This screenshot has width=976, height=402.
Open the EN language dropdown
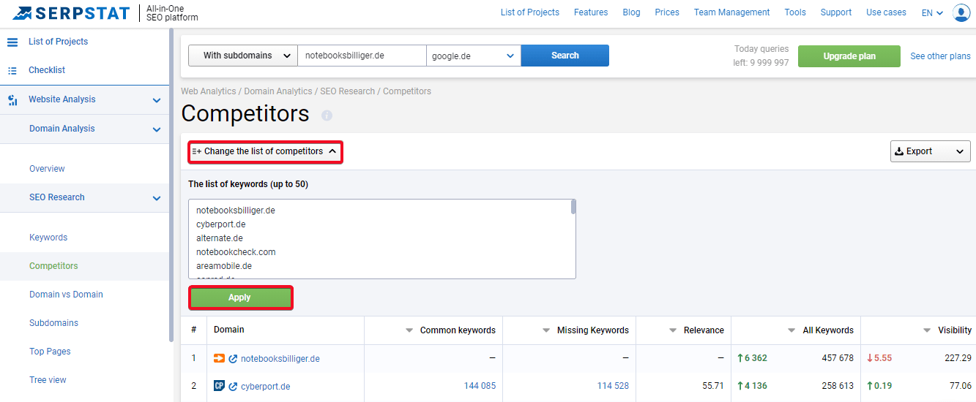[932, 12]
